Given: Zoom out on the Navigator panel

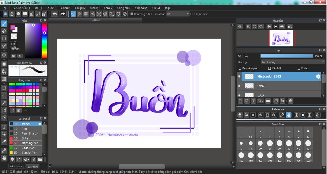Looking at the screenshot, I should coord(261,27).
